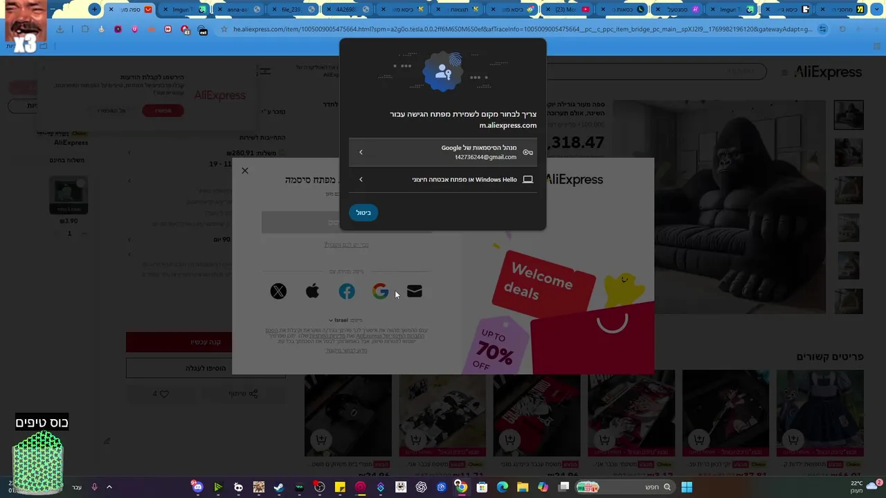This screenshot has width=886, height=498.
Task: Select first product thumbnail on right
Action: [849, 115]
